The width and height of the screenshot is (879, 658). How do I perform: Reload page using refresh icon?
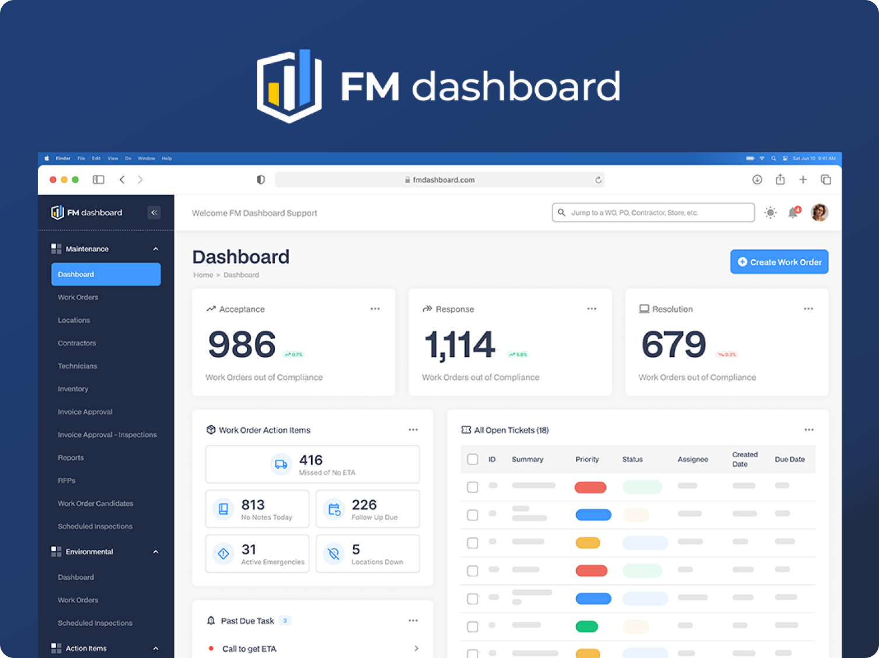coord(598,180)
